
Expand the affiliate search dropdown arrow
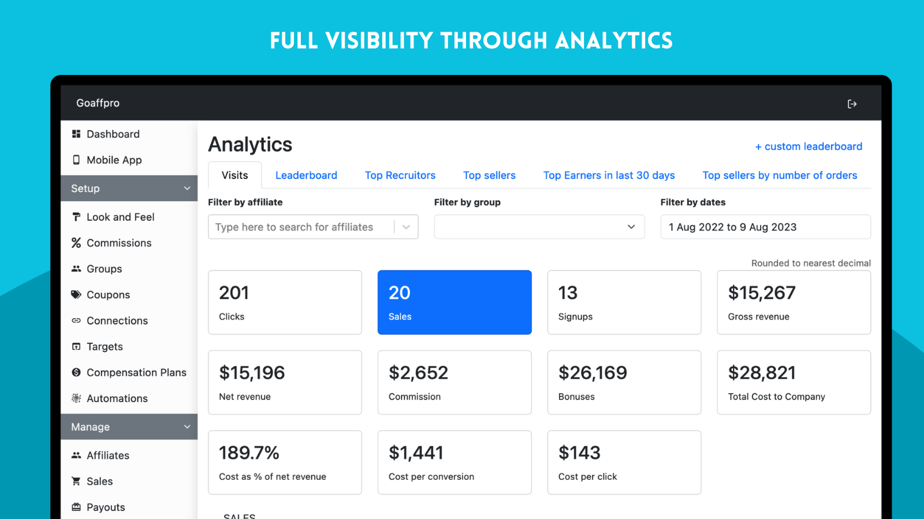tap(406, 227)
